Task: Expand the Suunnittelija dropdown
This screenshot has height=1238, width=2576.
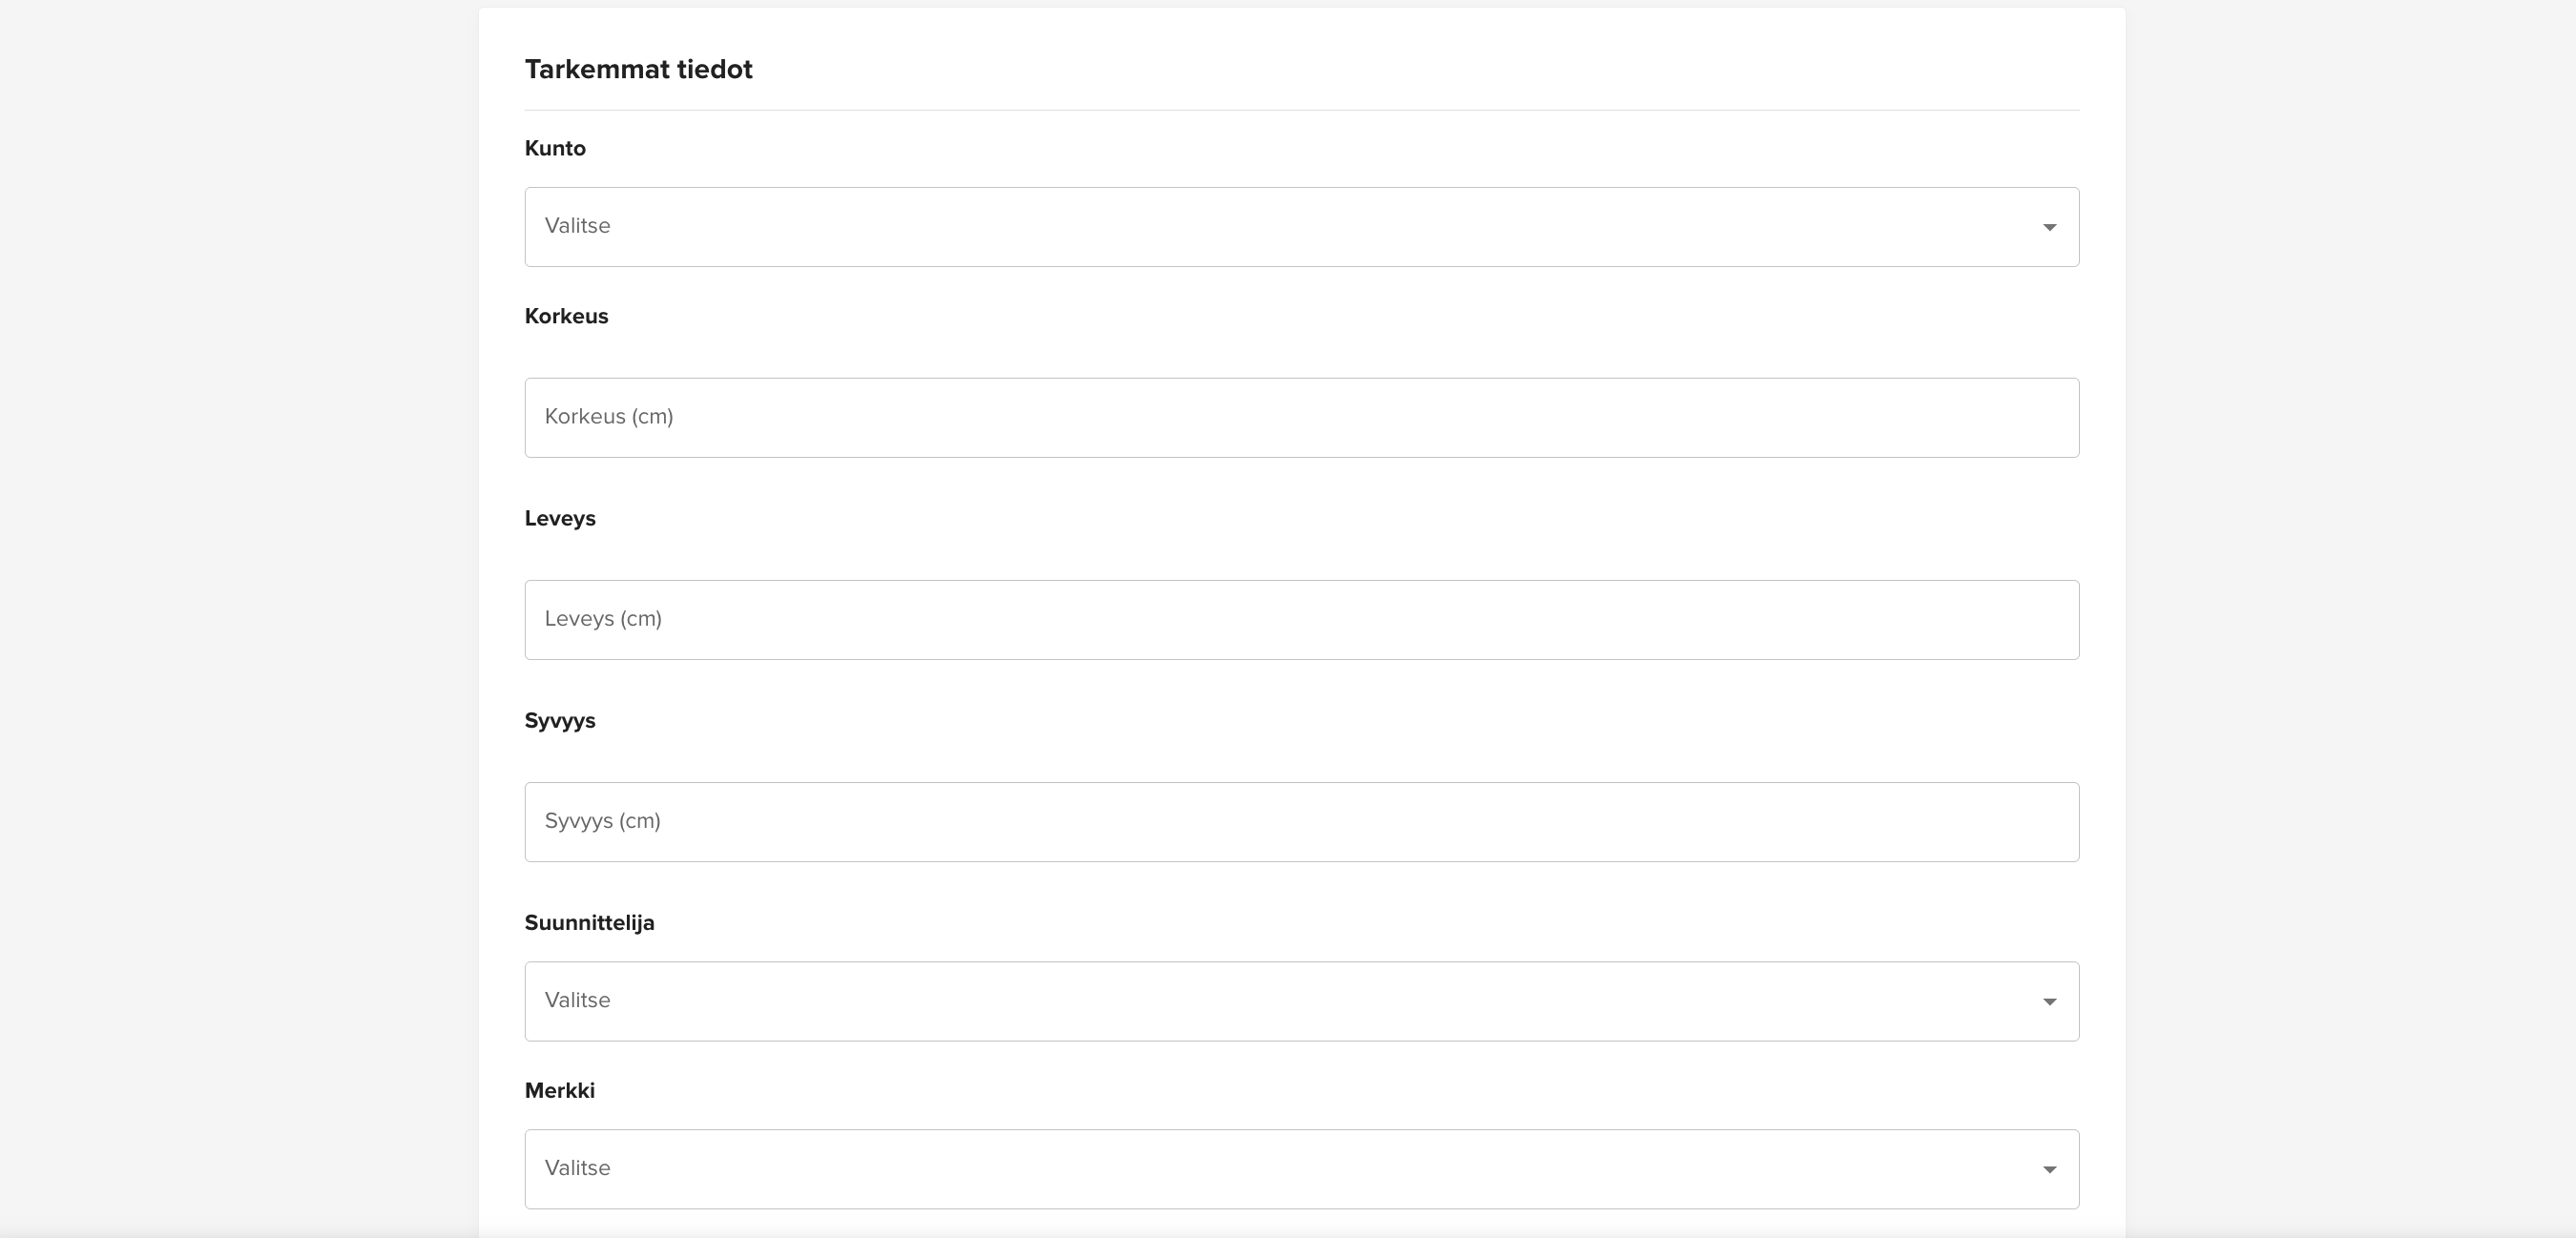Action: click(x=1302, y=1002)
